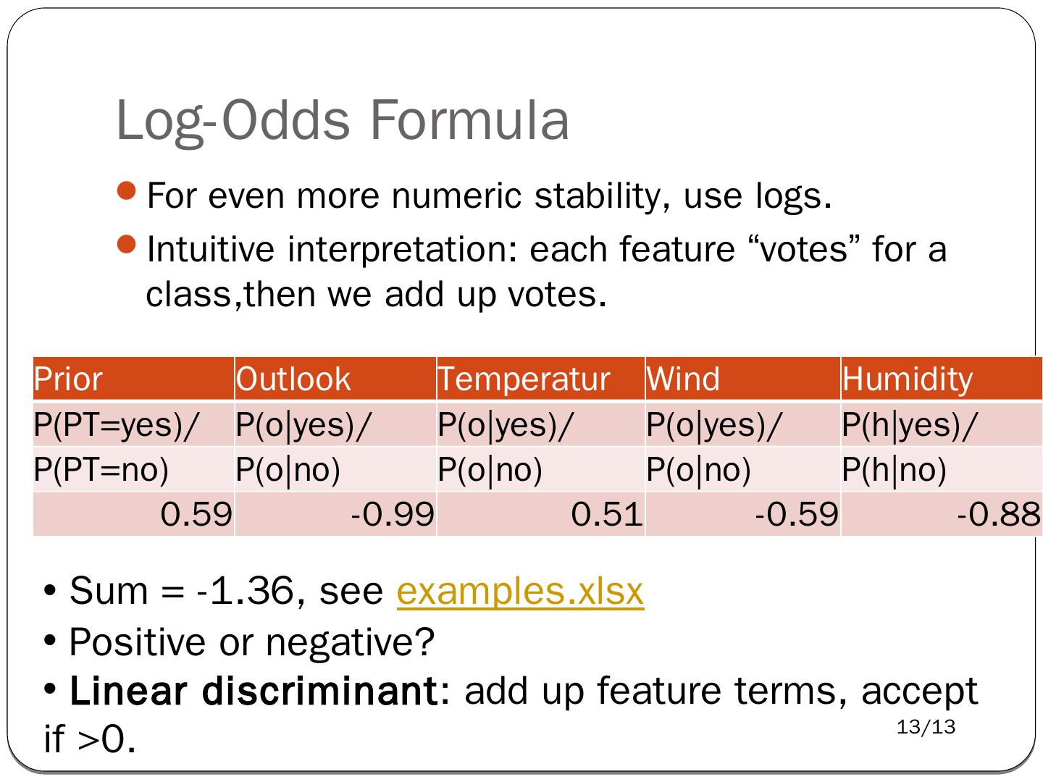Select the Prior column header cell
The height and width of the screenshot is (782, 1043).
(x=133, y=379)
